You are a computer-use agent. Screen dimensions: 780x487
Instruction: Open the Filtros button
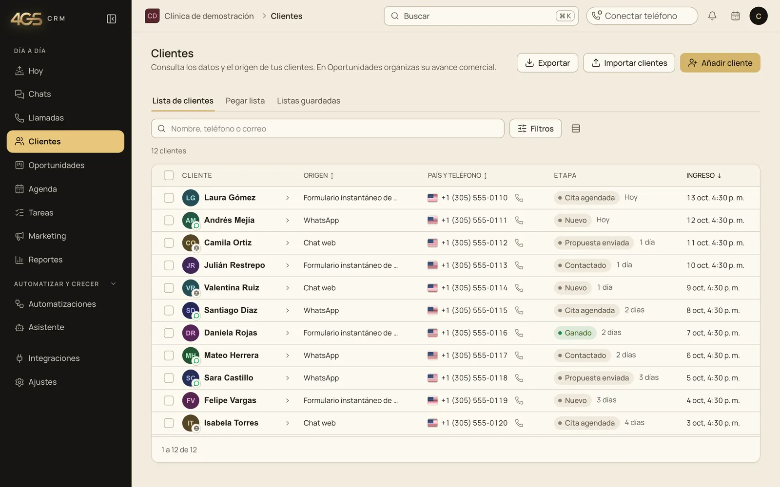pyautogui.click(x=535, y=129)
